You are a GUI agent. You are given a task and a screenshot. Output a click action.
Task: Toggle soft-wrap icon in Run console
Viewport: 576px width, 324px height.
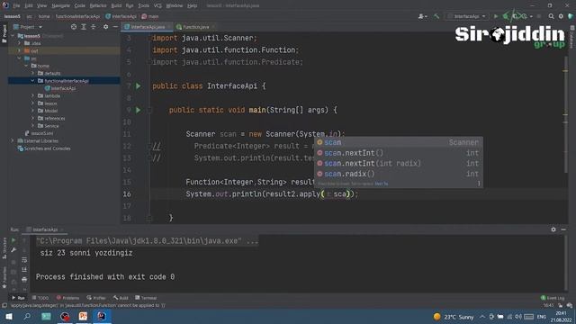tap(24, 260)
